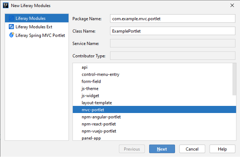The width and height of the screenshot is (240, 157).
Task: Select Liferay Modules in the left list
Action: click(x=37, y=18)
